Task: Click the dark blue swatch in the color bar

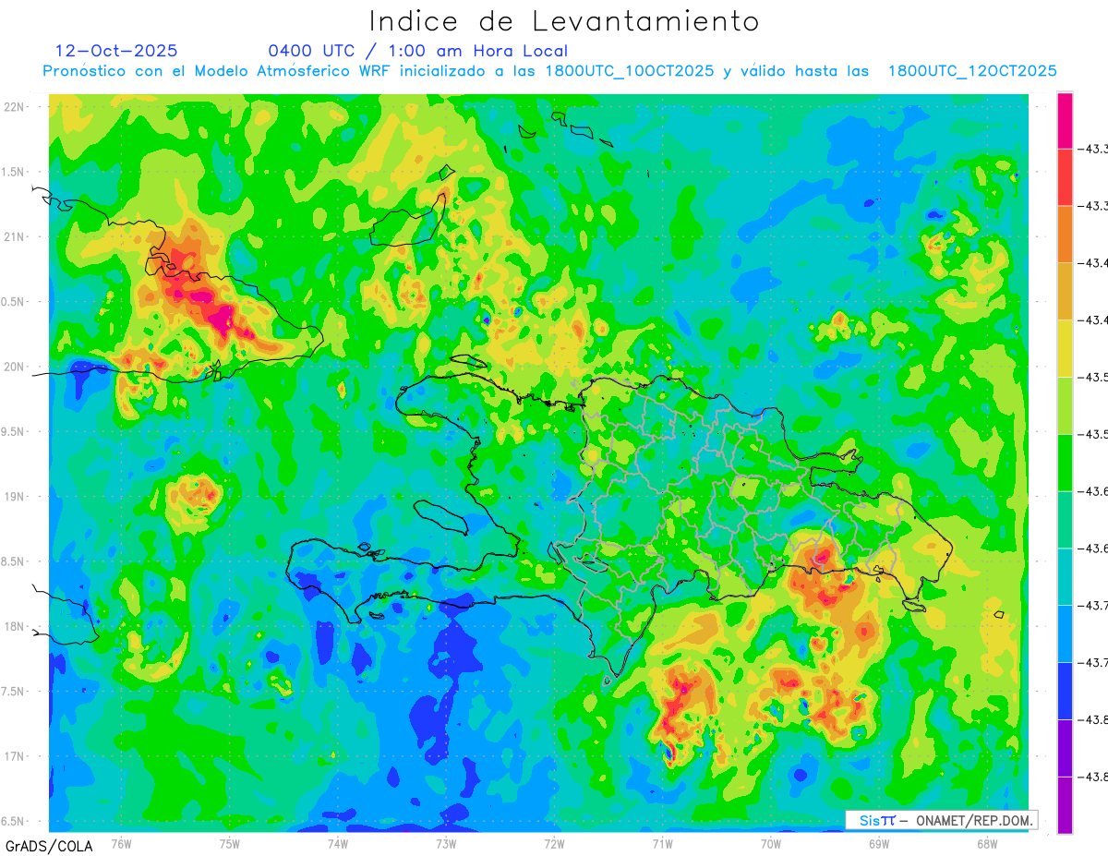Action: coord(1065,690)
